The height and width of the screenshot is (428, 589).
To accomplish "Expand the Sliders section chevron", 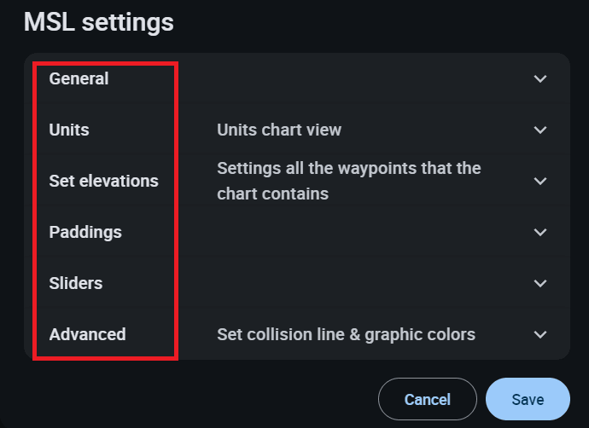I will point(539,283).
